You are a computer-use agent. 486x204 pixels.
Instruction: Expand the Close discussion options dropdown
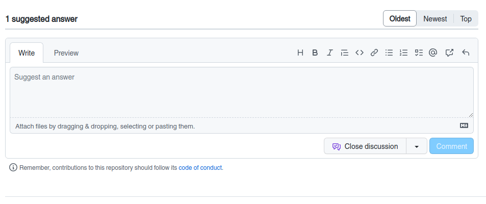417,146
